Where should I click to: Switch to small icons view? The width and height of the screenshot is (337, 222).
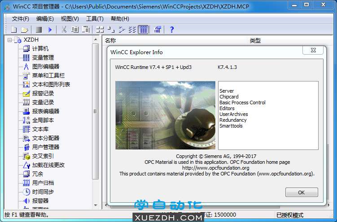(111, 30)
